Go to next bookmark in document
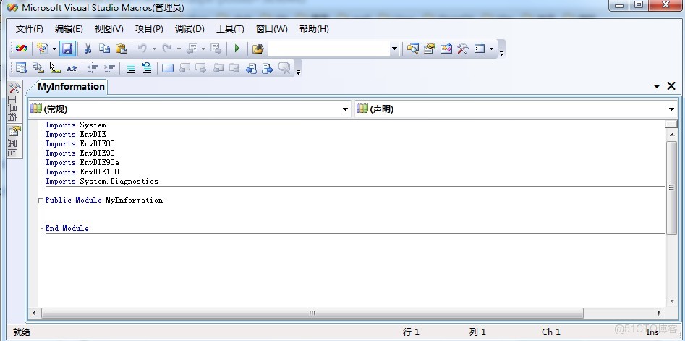Screen dimensions: 685x341 click(x=268, y=68)
